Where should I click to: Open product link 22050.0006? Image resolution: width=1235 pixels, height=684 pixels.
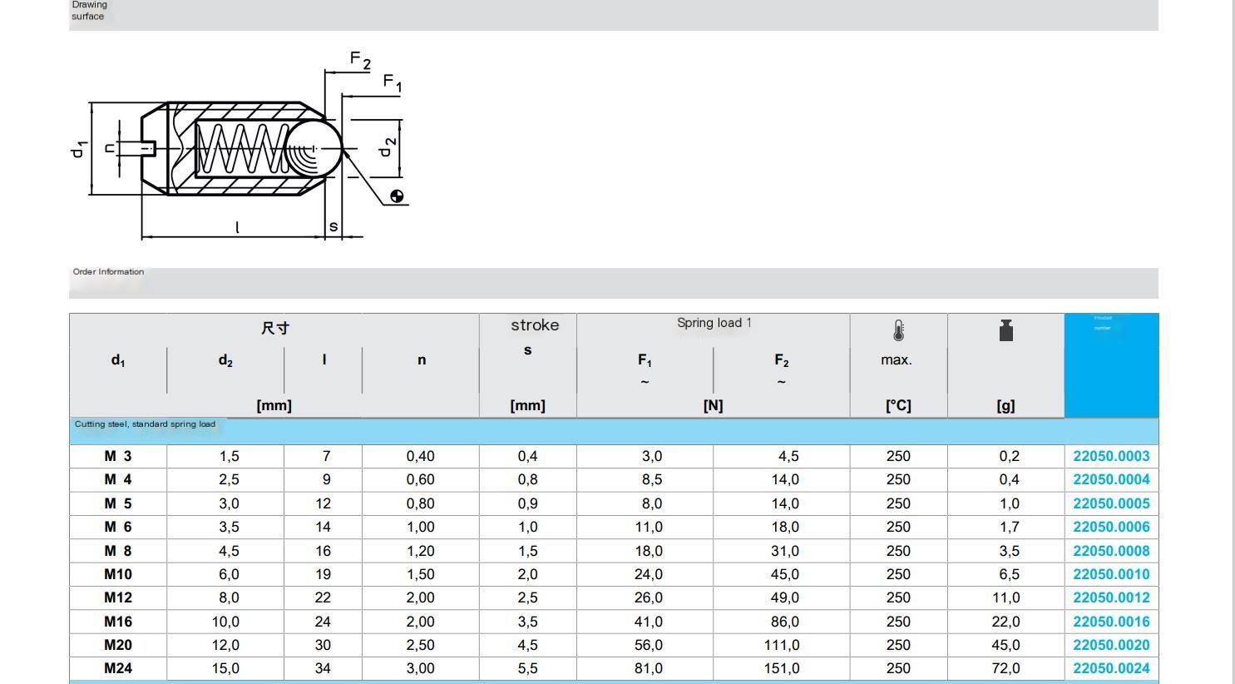[x=1111, y=527]
